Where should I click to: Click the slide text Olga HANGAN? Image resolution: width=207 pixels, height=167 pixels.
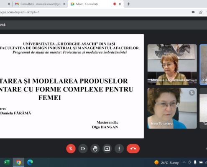click(x=105, y=127)
